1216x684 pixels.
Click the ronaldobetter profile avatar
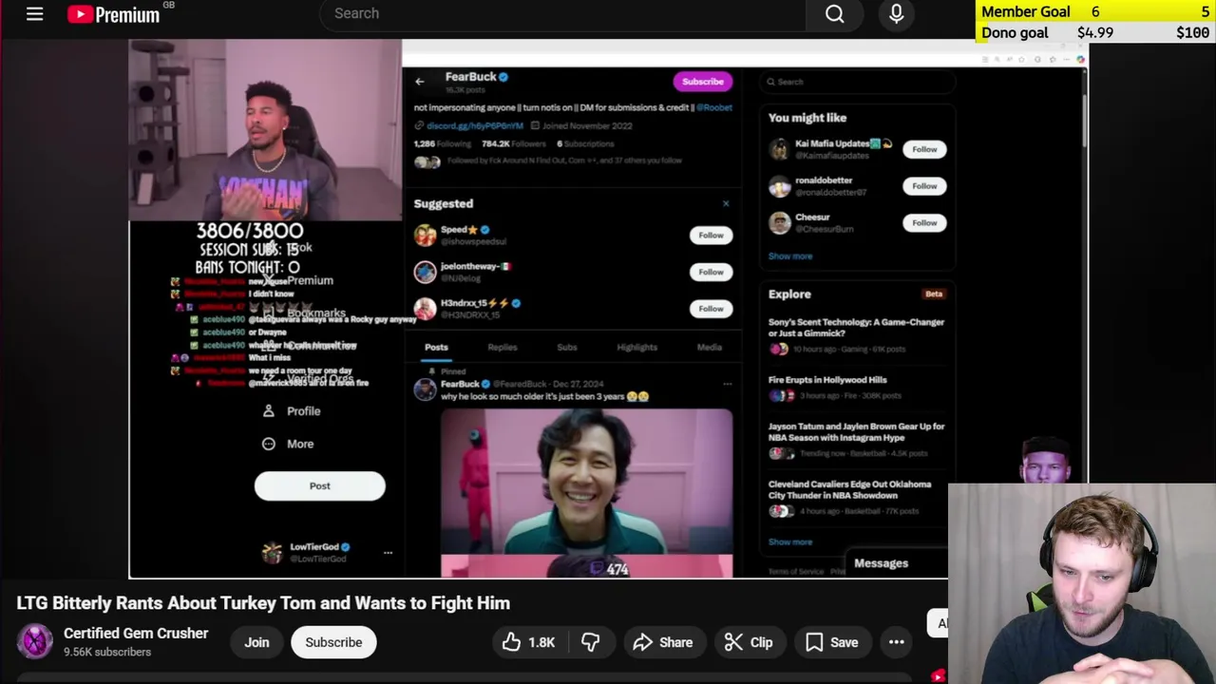[x=780, y=186]
